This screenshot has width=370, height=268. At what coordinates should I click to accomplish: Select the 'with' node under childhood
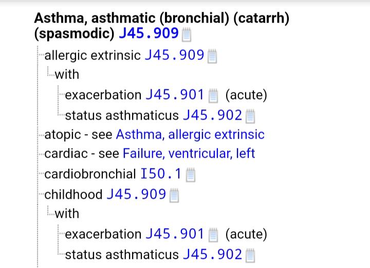[x=67, y=214]
